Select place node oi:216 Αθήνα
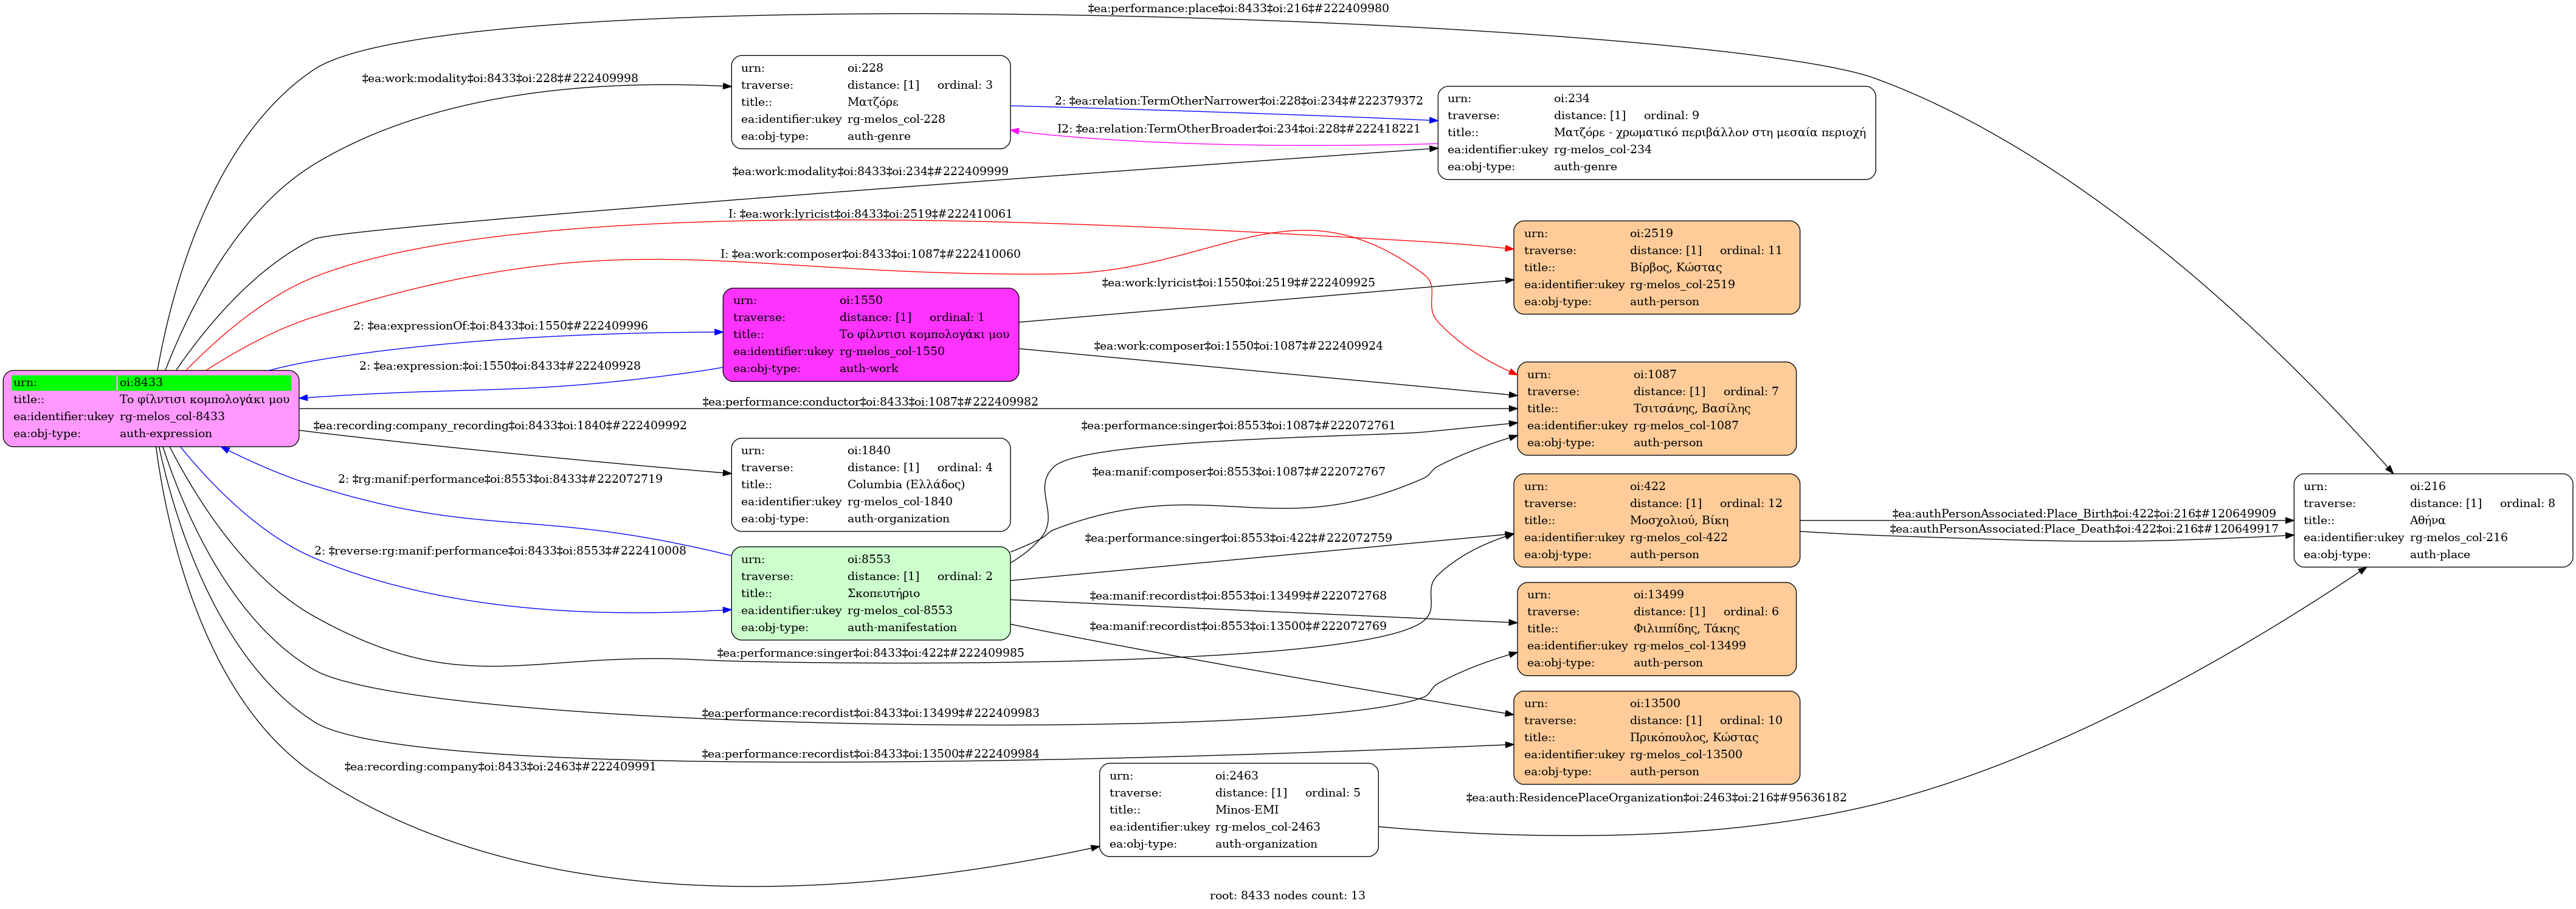2576x909 pixels. (x=2433, y=521)
